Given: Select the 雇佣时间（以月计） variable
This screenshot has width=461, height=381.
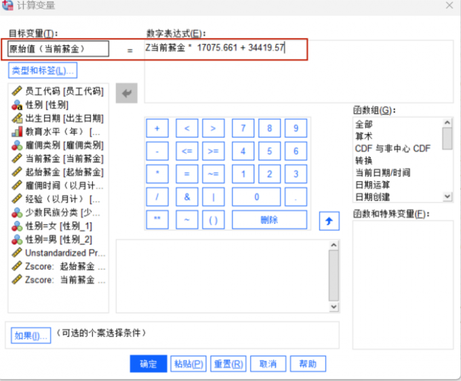Looking at the screenshot, I should tap(58, 185).
